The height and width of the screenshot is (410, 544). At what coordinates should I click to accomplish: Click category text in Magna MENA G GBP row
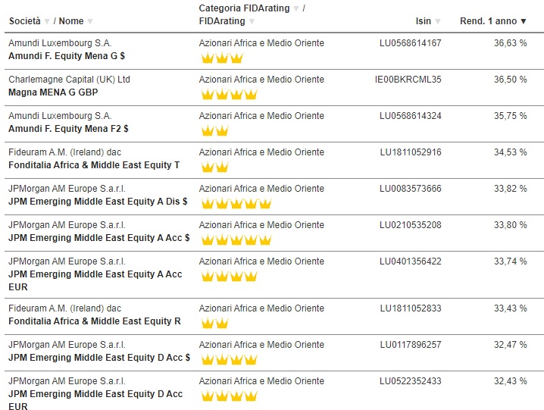261,80
